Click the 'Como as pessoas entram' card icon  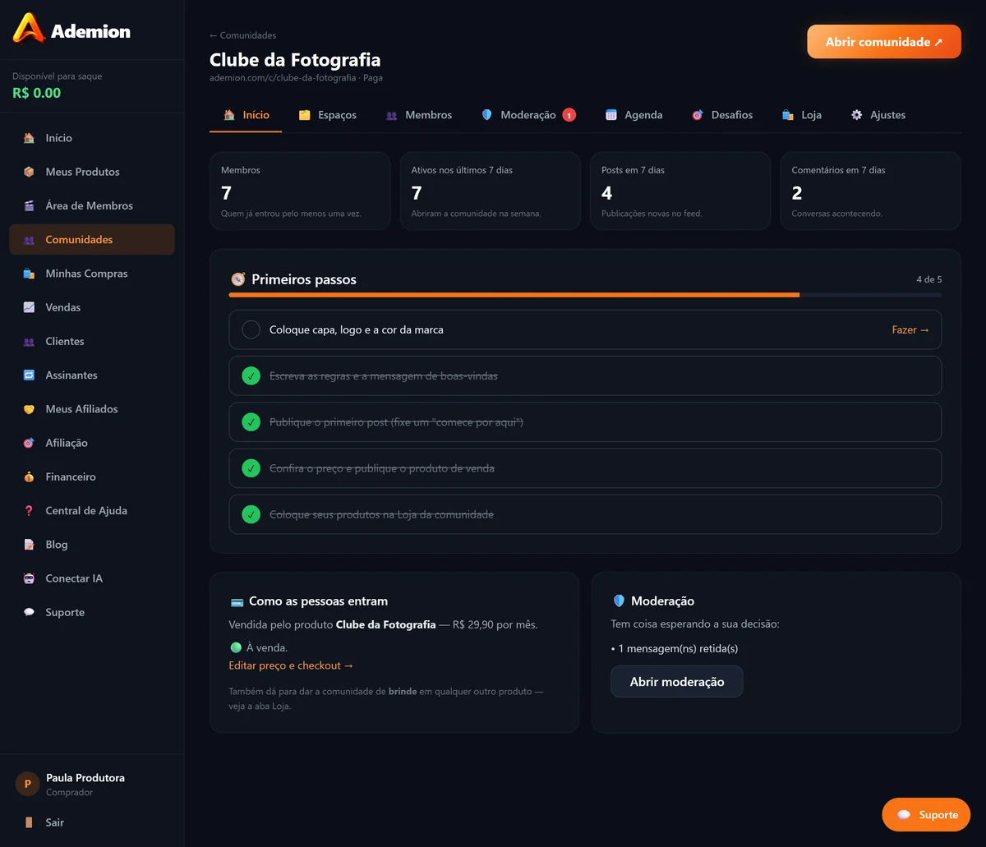[237, 601]
